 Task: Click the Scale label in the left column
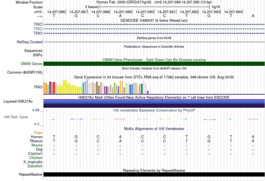(38, 7)
